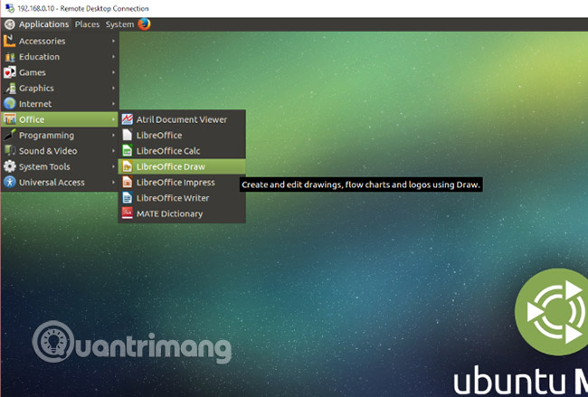Launch LibreOffice Draw from the submenu
588x397 pixels.
pos(182,166)
